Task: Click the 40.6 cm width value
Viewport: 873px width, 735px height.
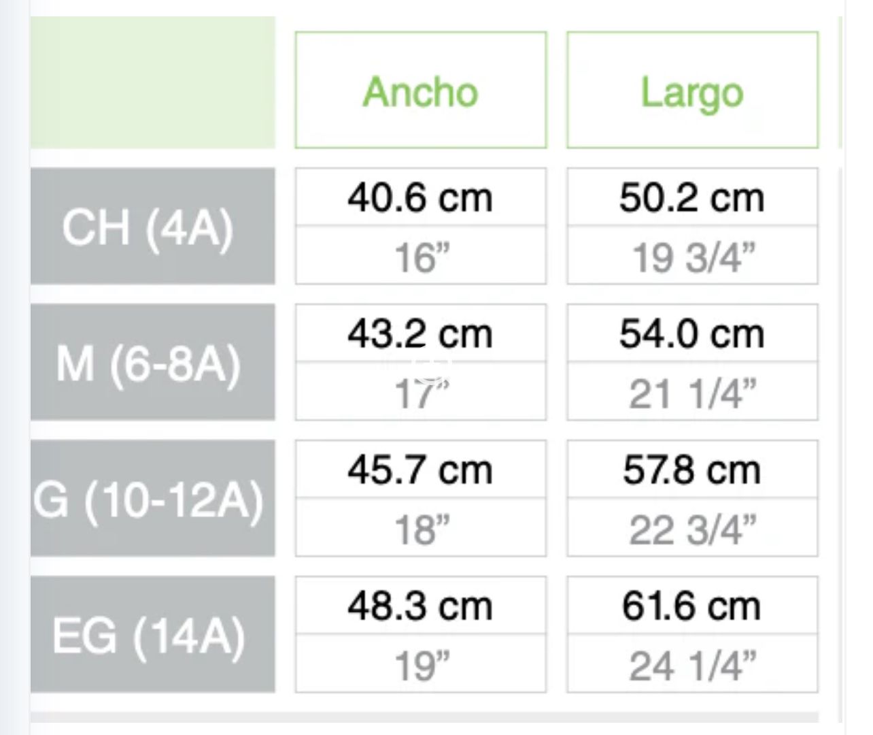Action: pyautogui.click(x=420, y=198)
